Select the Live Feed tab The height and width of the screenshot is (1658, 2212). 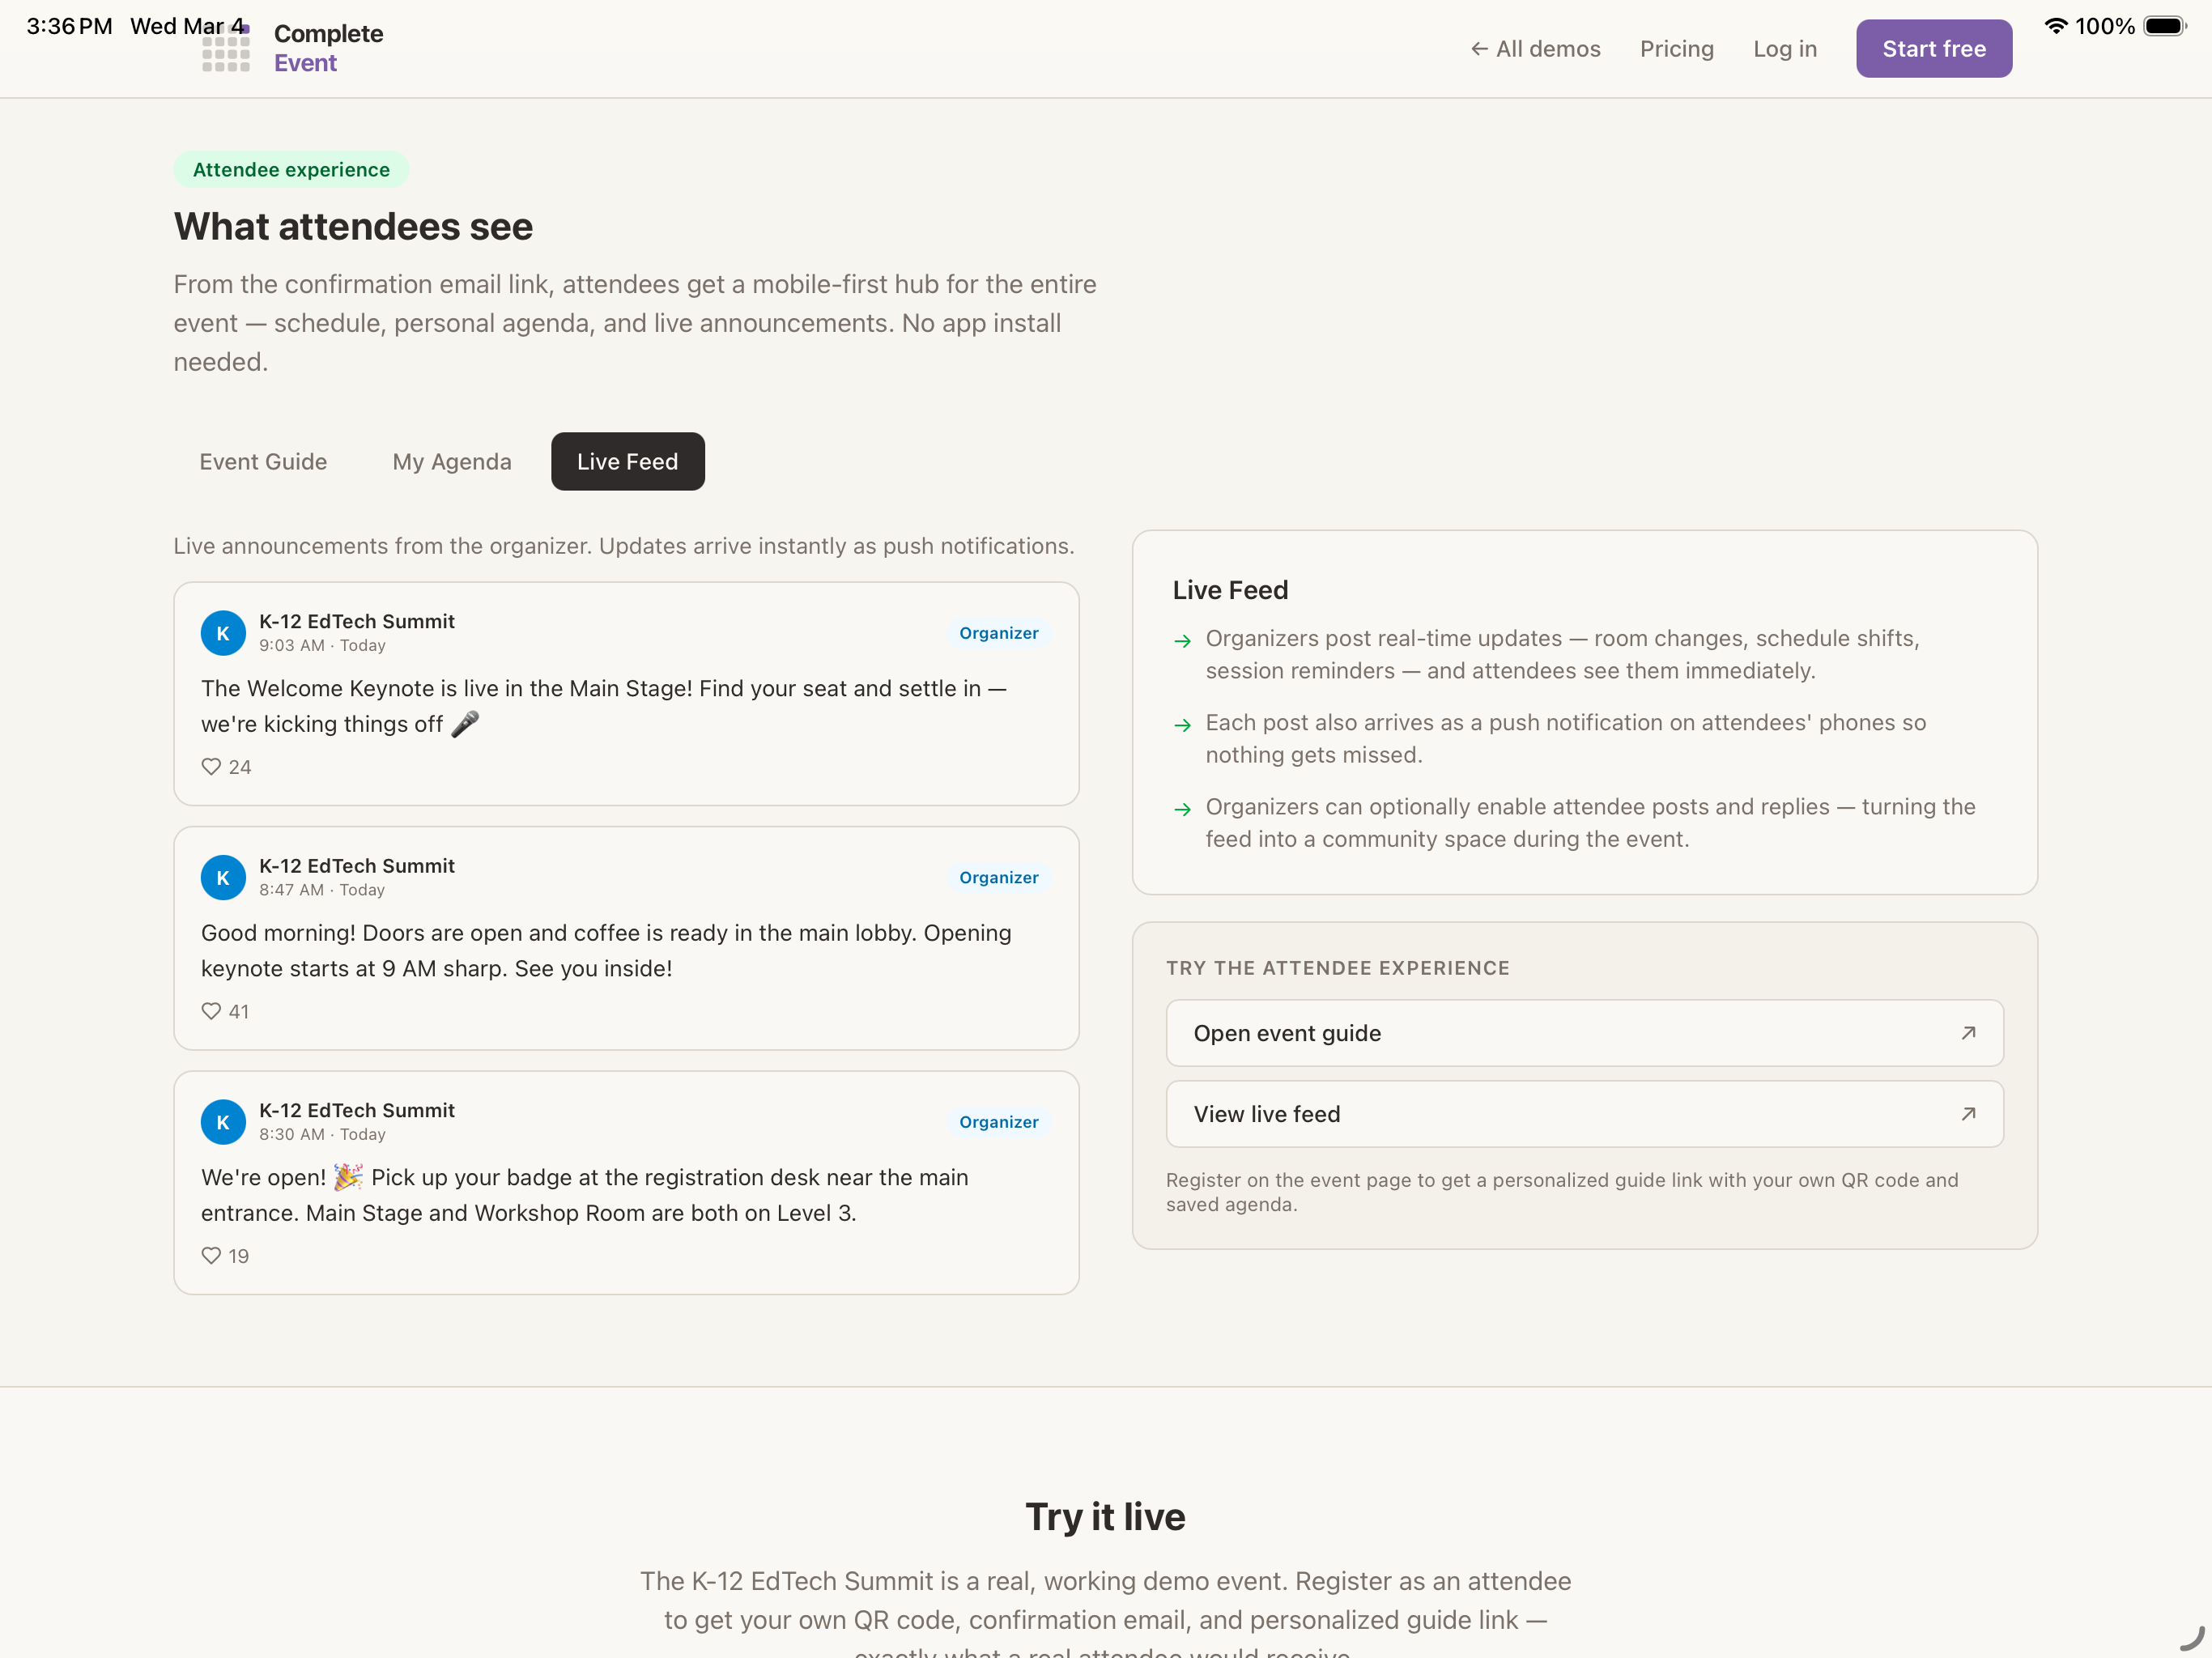tap(627, 461)
